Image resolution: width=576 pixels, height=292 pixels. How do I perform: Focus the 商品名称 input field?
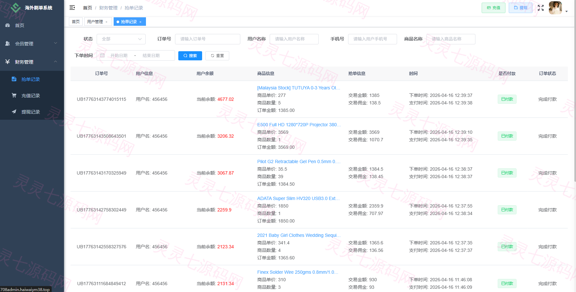pos(451,39)
